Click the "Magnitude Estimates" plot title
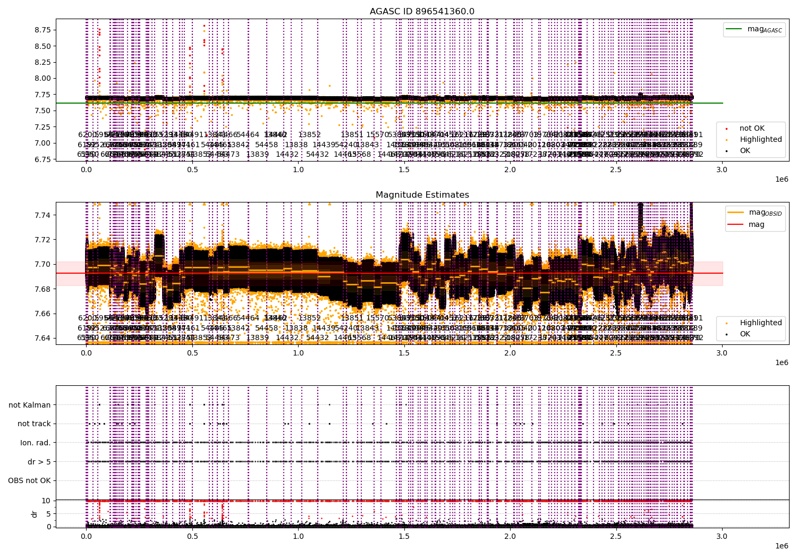The height and width of the screenshot is (558, 797). coord(422,195)
